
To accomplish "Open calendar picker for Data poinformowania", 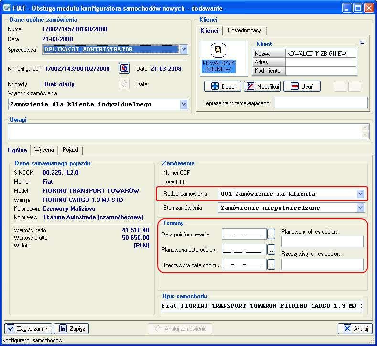I will click(271, 234).
